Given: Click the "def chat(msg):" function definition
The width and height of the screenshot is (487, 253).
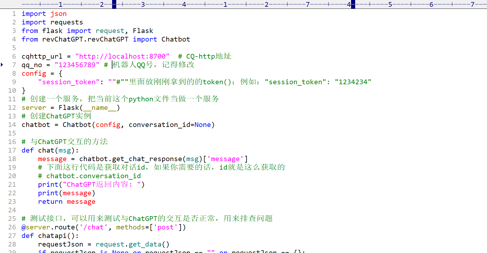Looking at the screenshot, I should (50, 150).
